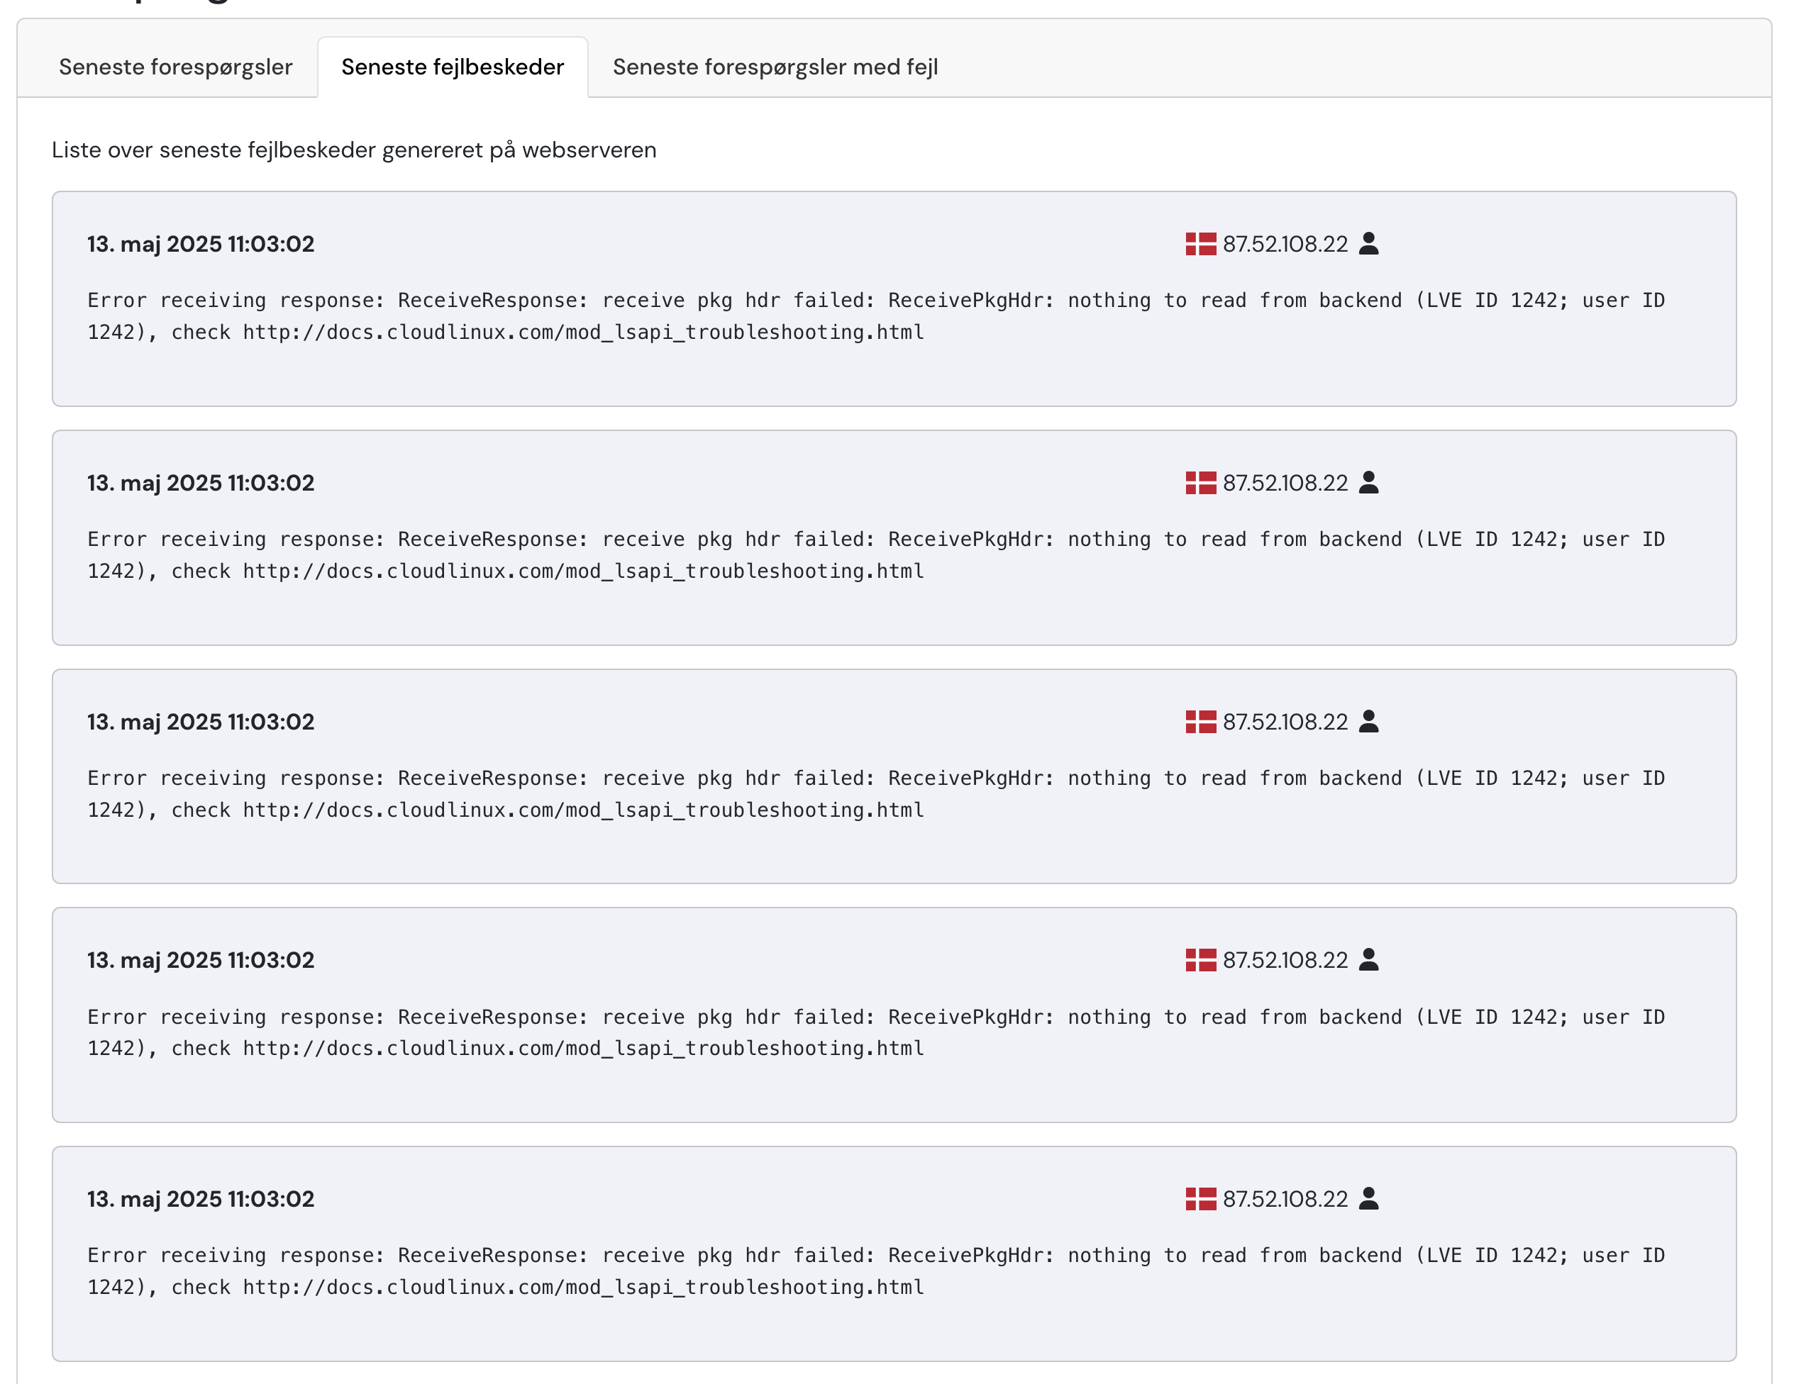The height and width of the screenshot is (1384, 1806).
Task: Click the user icon in the first error card
Action: pyautogui.click(x=1368, y=244)
